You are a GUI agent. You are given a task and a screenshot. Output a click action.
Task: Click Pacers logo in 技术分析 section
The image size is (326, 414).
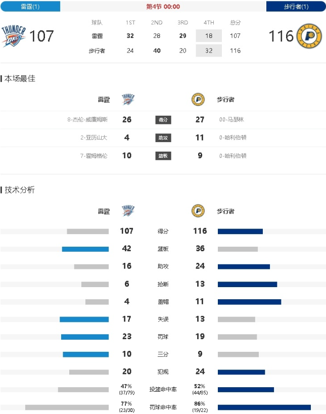coord(198,211)
